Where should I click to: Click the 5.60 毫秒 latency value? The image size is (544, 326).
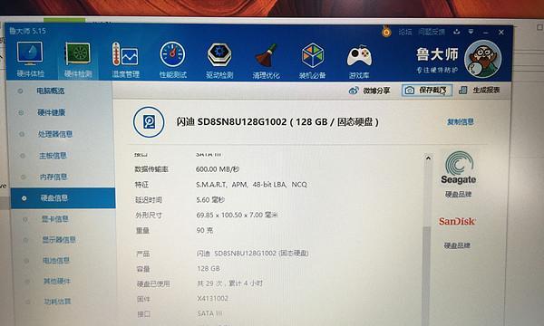210,200
